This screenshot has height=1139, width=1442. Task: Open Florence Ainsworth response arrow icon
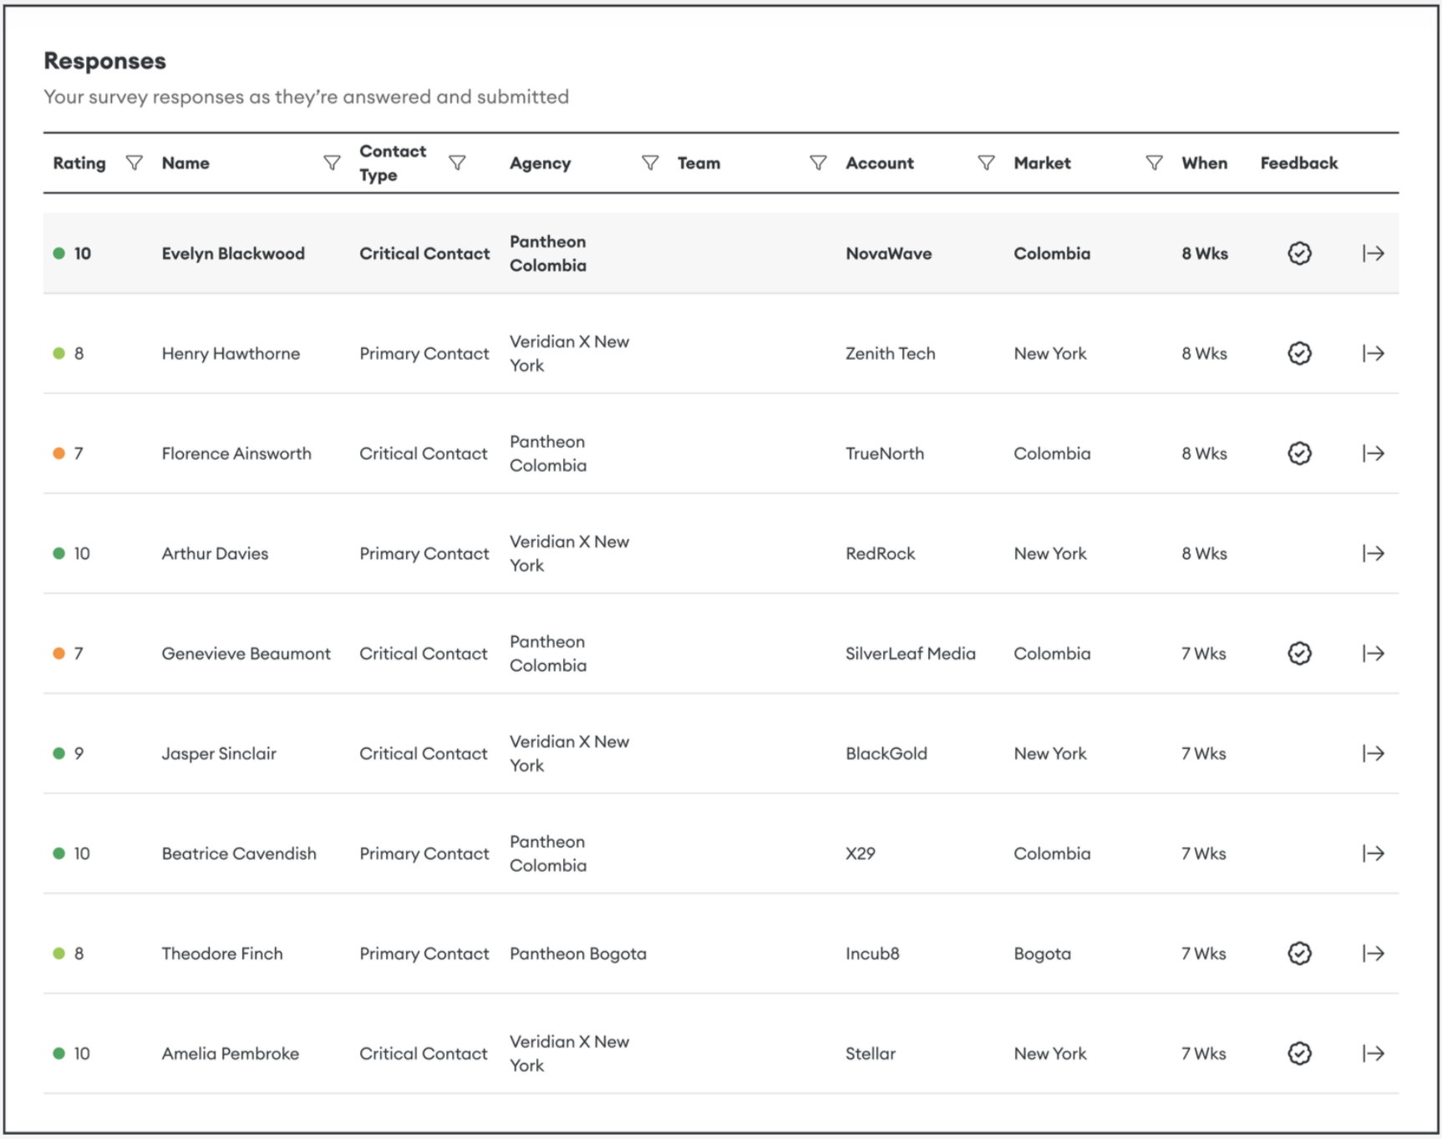1373,453
